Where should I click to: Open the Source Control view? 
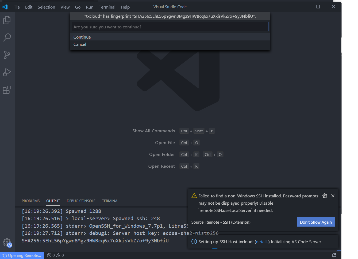[7, 55]
